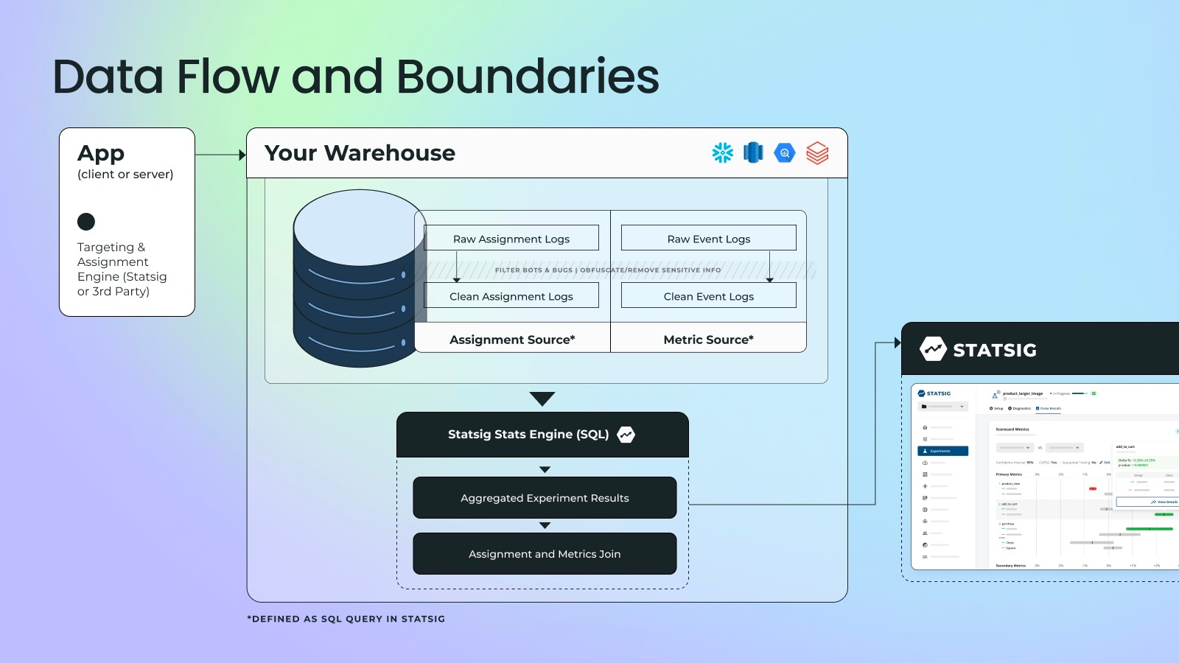Click the Primary Metrics label
This screenshot has width=1179, height=663.
point(1009,474)
